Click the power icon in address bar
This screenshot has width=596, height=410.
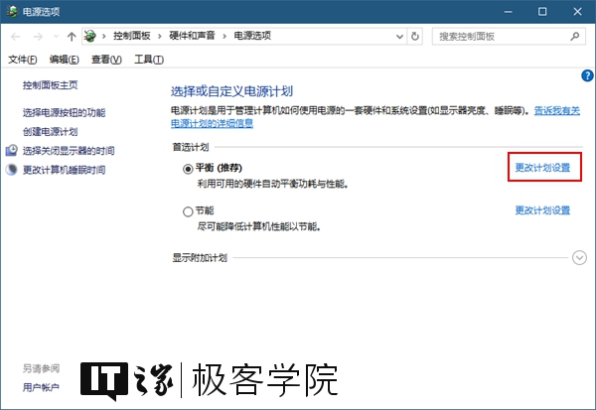point(93,37)
